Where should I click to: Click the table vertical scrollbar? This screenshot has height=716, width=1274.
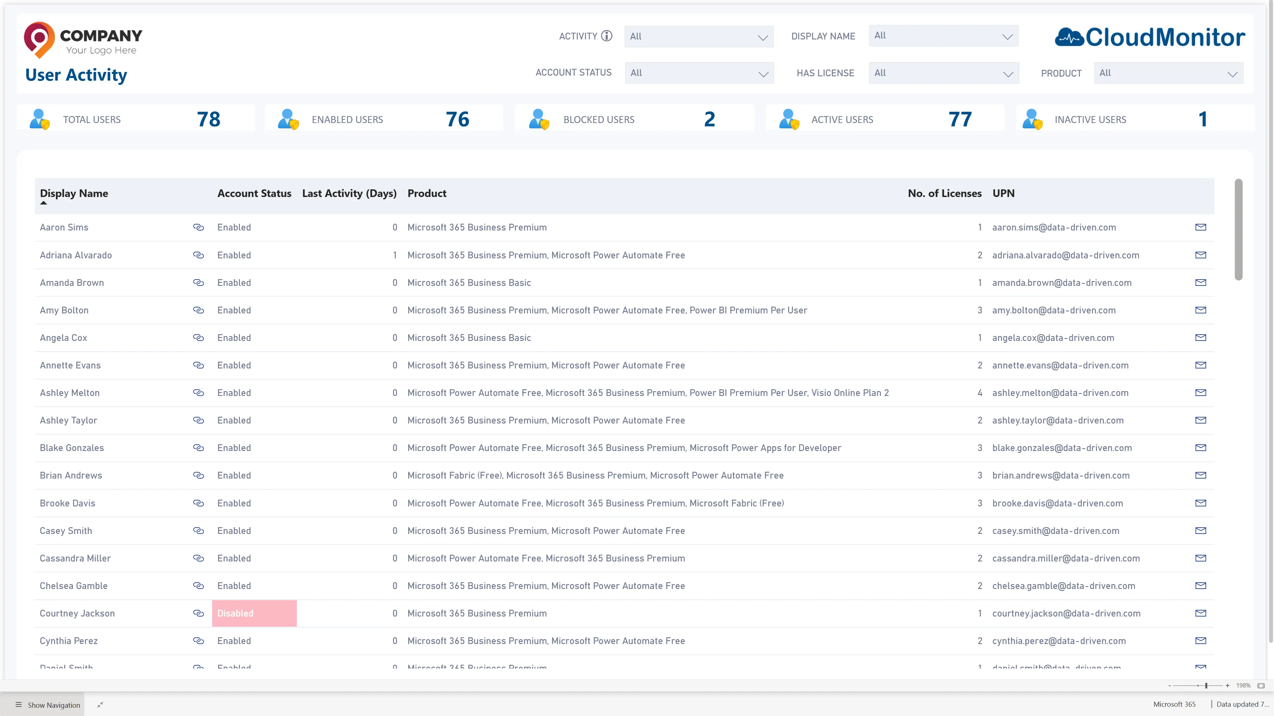pos(1238,230)
